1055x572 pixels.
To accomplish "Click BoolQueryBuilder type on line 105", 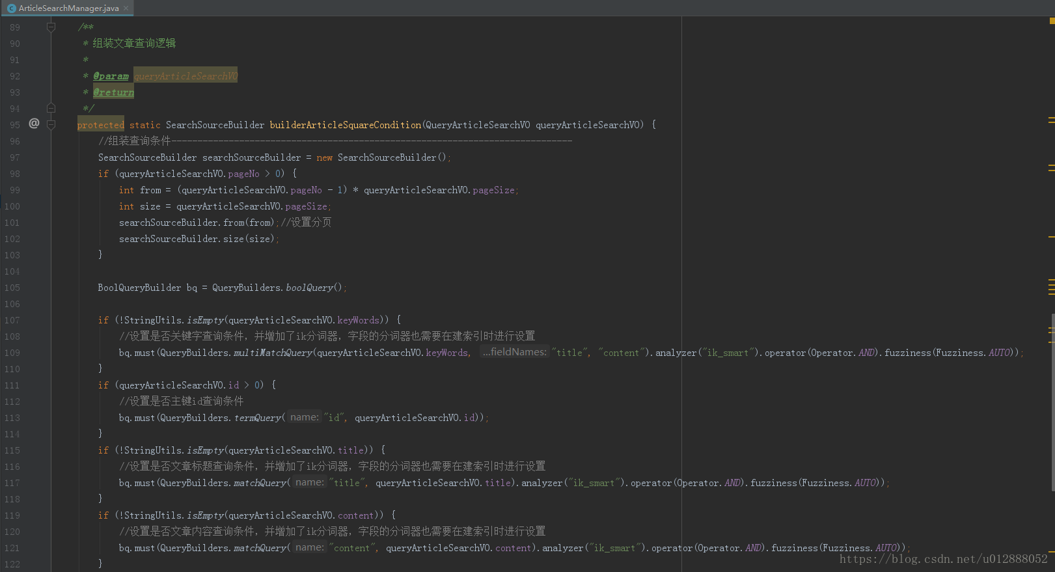I will coord(139,288).
